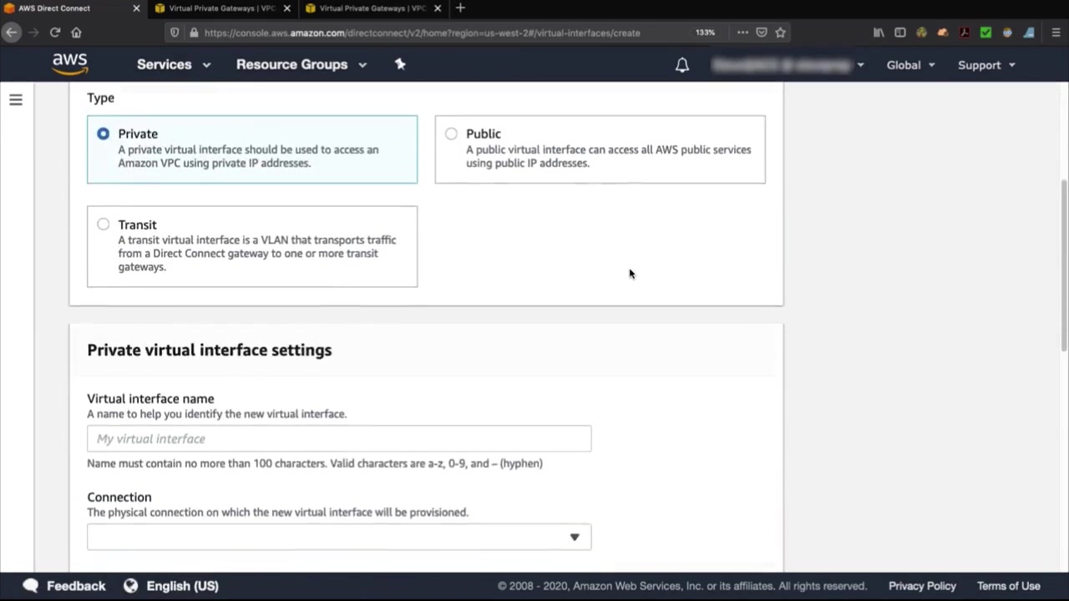1069x601 pixels.
Task: Show site security info via padlock icon
Action: point(194,33)
